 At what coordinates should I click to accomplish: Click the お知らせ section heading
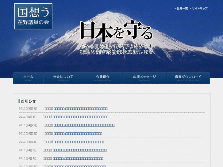pos(27,101)
